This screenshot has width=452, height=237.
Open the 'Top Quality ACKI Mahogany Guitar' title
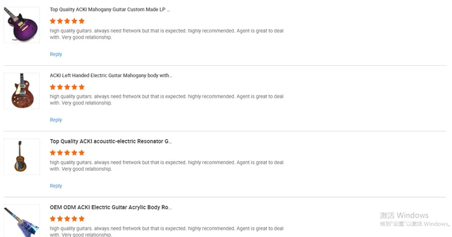click(110, 10)
